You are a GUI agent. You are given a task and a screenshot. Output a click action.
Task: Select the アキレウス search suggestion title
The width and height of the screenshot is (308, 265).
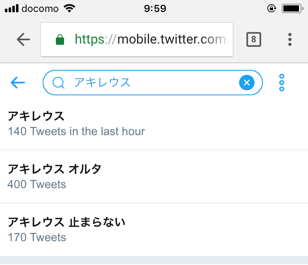click(x=37, y=116)
